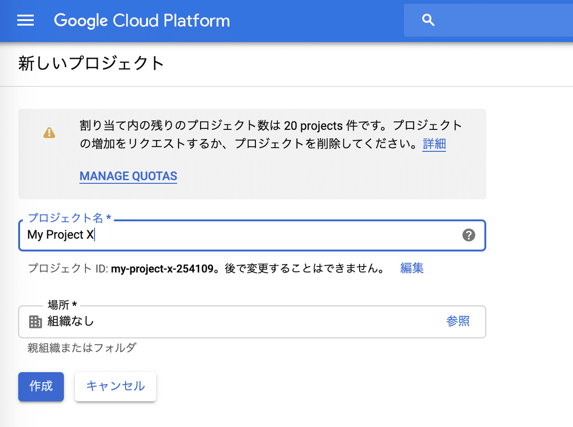Open the 詳細 link in the quota warning
The image size is (573, 427).
point(434,145)
